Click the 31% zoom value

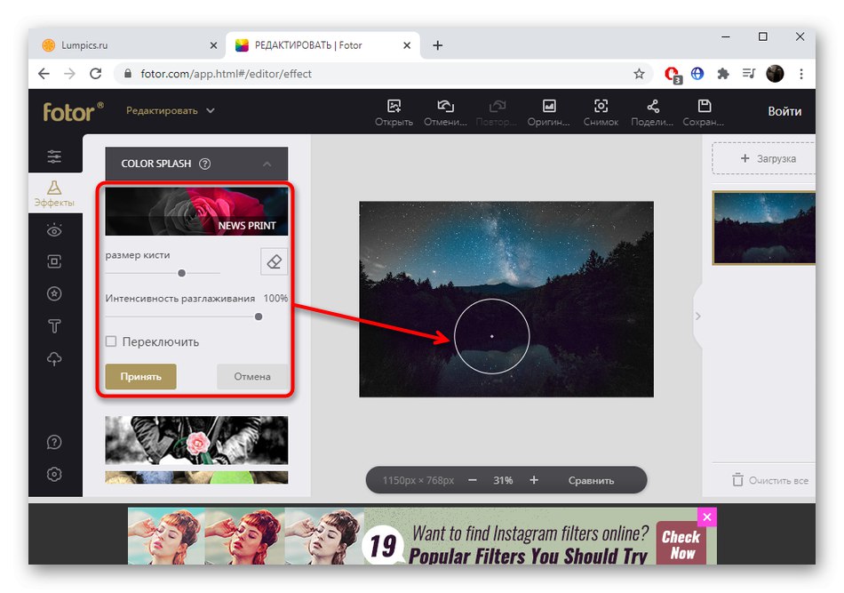tap(503, 480)
